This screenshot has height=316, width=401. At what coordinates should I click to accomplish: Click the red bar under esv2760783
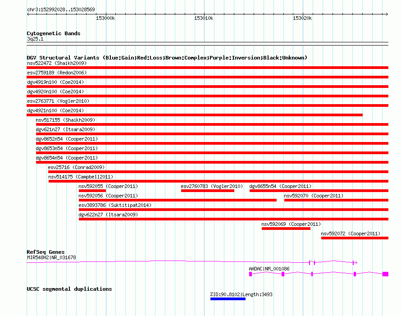tap(208, 191)
